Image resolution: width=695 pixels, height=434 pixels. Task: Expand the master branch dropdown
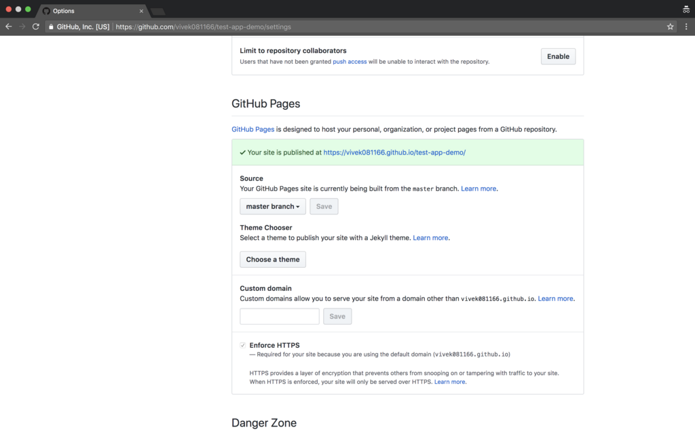point(273,206)
